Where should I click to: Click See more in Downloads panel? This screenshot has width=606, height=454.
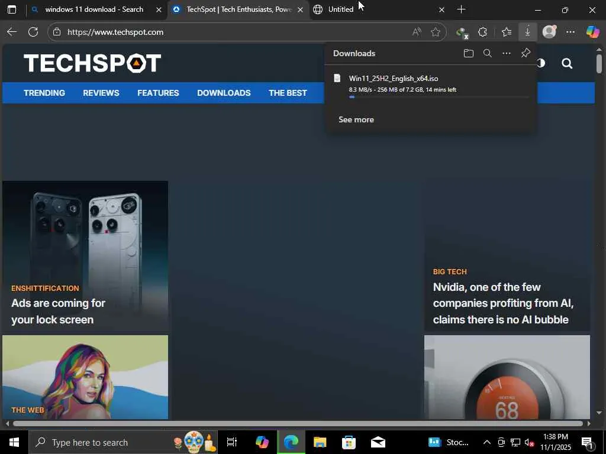(x=356, y=119)
